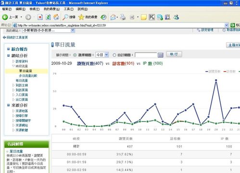
Task: Click the 回統計工具首頁 back arrow link
Action: [15, 37]
